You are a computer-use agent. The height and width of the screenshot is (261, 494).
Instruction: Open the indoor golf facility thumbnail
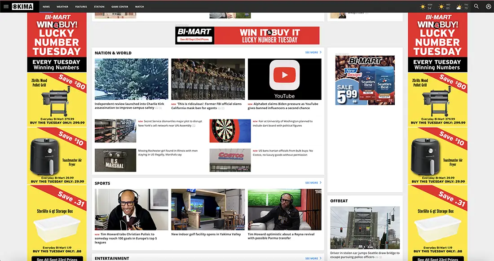[208, 210]
